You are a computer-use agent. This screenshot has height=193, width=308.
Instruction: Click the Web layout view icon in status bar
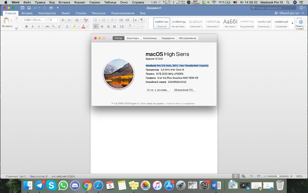[x=243, y=176]
